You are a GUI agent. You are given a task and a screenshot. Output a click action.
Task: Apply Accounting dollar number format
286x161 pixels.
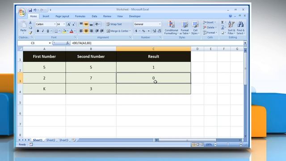[x=136, y=31]
